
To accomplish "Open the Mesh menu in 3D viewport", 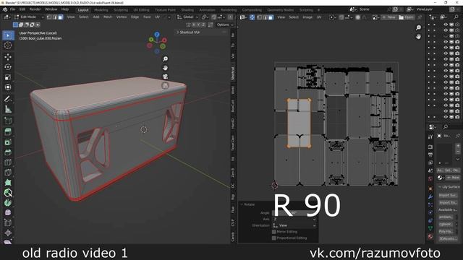I will 108,17.
